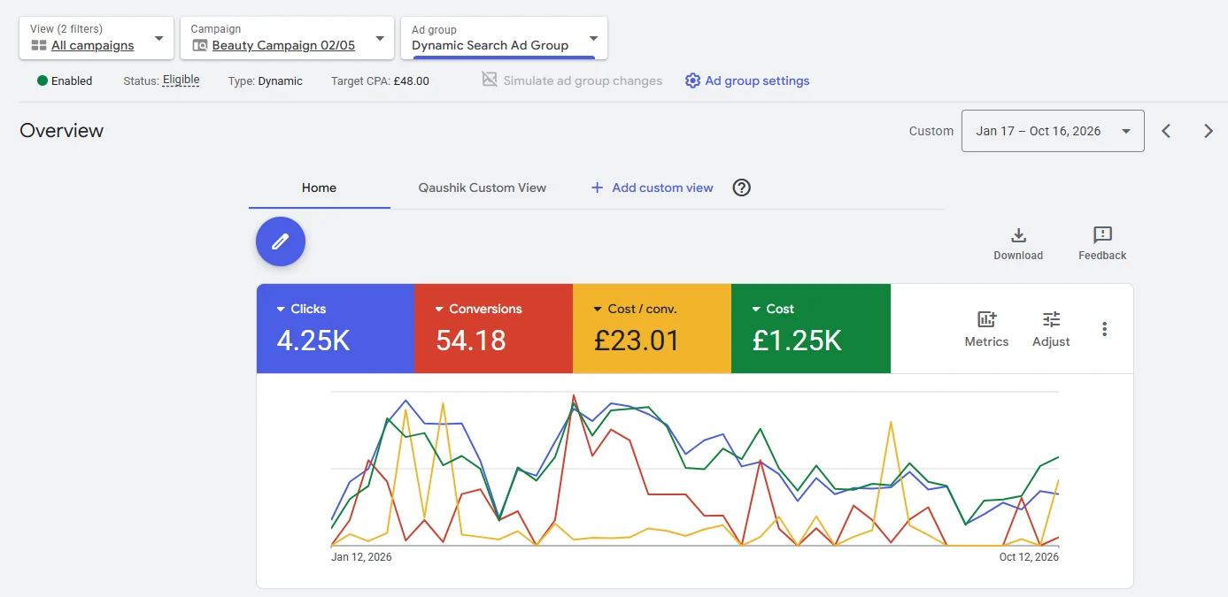Switch to Qaushik Custom View tab

[483, 188]
